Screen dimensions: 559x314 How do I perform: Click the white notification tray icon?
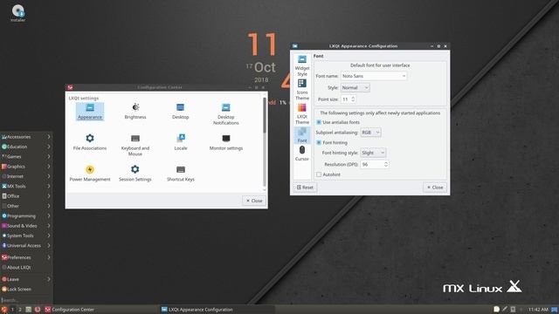tap(496, 310)
